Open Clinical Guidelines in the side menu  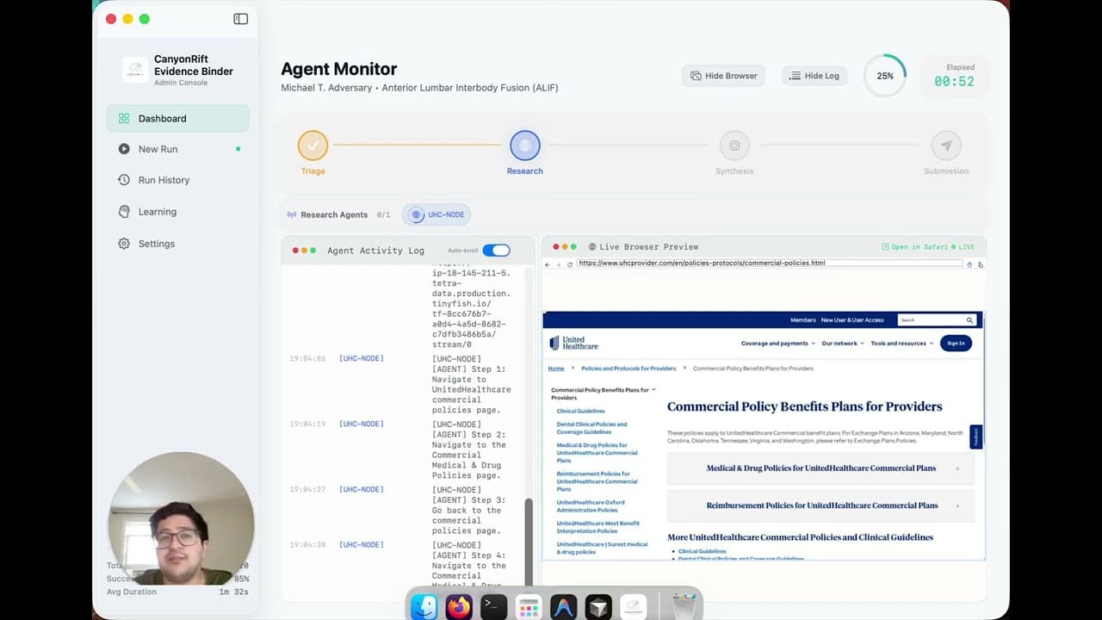point(580,412)
